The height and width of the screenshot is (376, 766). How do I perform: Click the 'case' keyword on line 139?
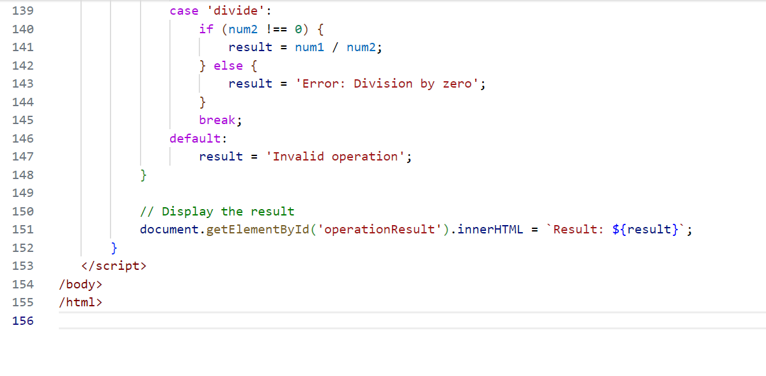point(185,11)
